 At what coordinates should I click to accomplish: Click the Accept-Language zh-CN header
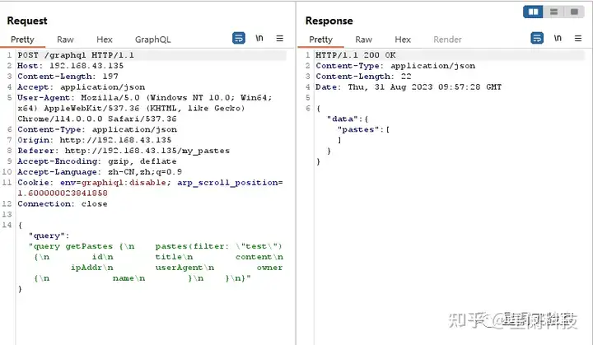coord(100,172)
